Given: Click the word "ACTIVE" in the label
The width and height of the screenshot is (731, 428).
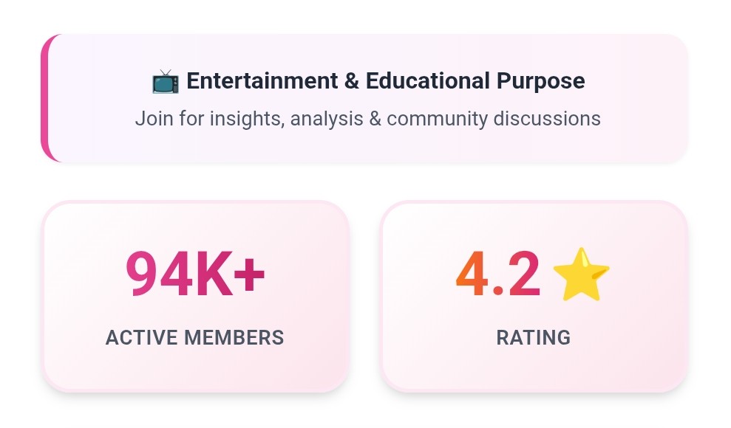Looking at the screenshot, I should 142,338.
